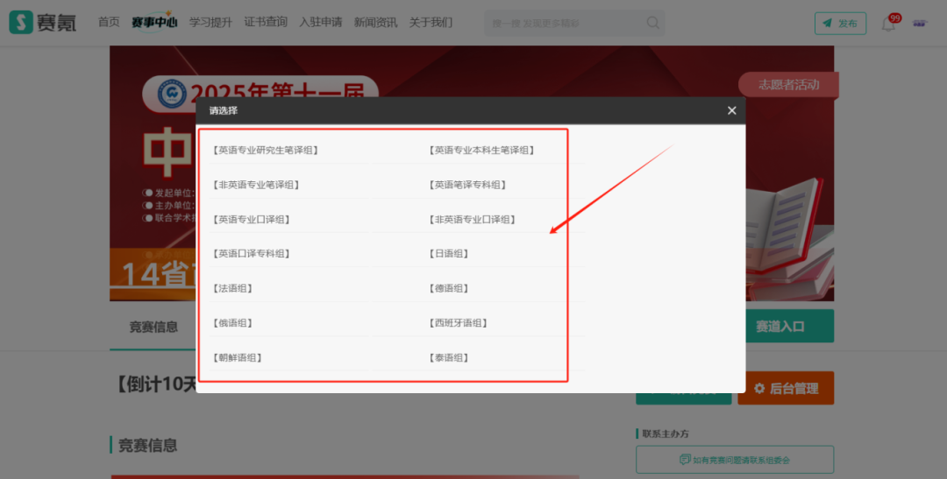Click the 发布 button
The height and width of the screenshot is (479, 947).
(x=840, y=24)
